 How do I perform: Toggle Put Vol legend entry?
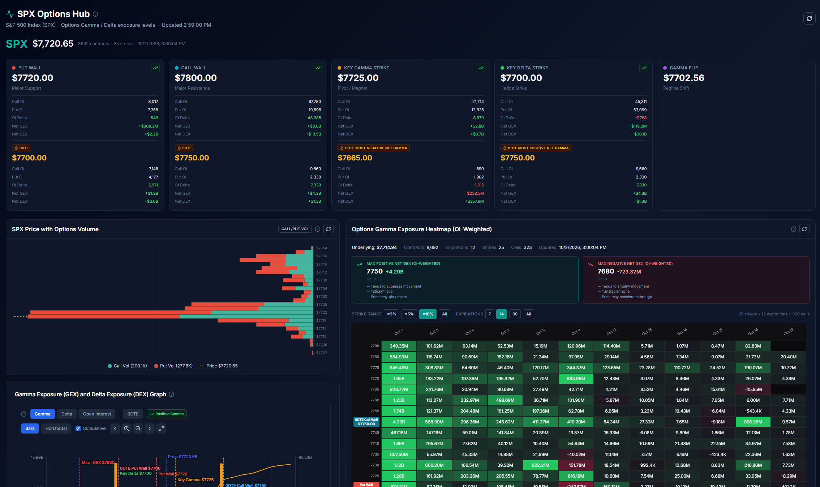pos(173,366)
